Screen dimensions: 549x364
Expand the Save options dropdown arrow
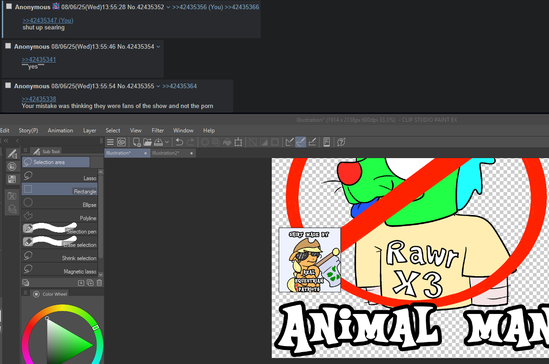coord(167,142)
